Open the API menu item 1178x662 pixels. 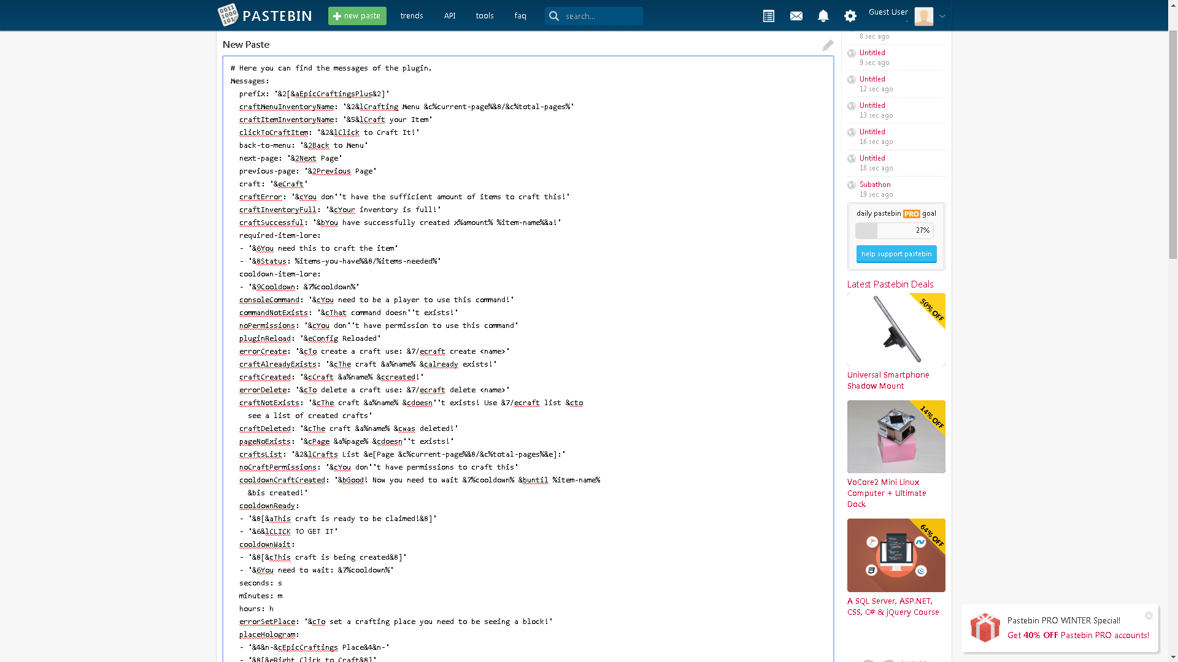pos(450,16)
